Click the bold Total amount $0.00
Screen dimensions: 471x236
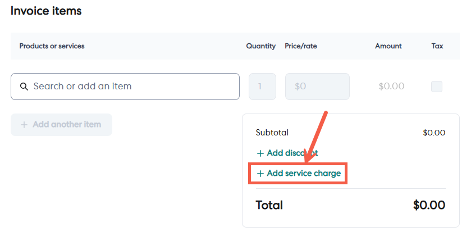coord(429,205)
